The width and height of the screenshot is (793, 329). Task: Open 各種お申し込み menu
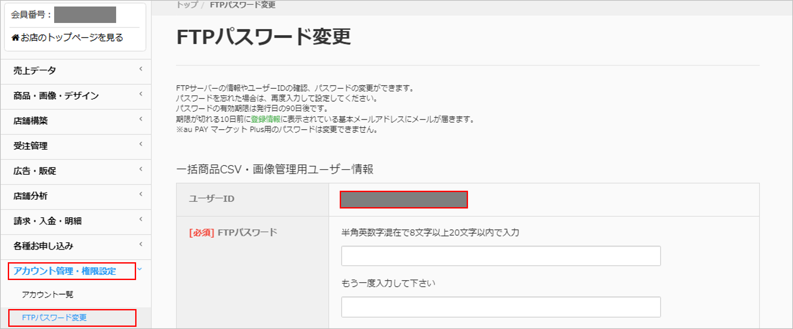click(x=43, y=246)
